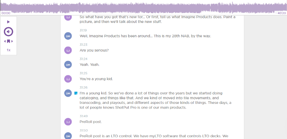The width and height of the screenshot is (287, 139).
Task: Click the remaining time -40:20 label
Action: 281,13
